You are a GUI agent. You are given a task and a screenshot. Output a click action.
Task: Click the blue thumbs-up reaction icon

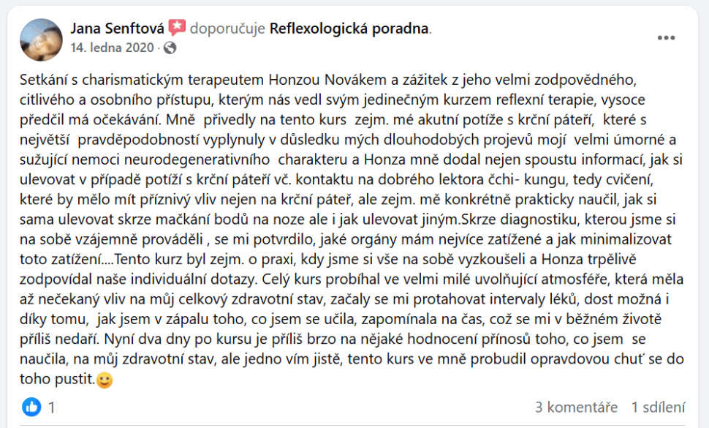click(31, 407)
